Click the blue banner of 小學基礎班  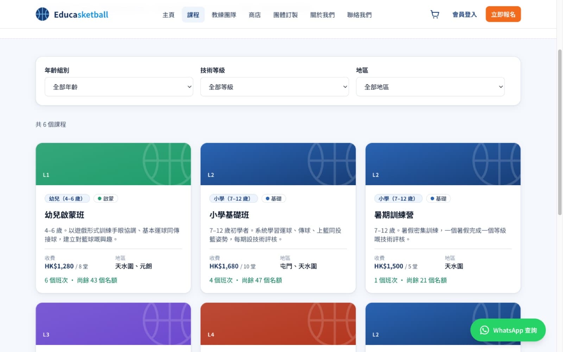[278, 164]
